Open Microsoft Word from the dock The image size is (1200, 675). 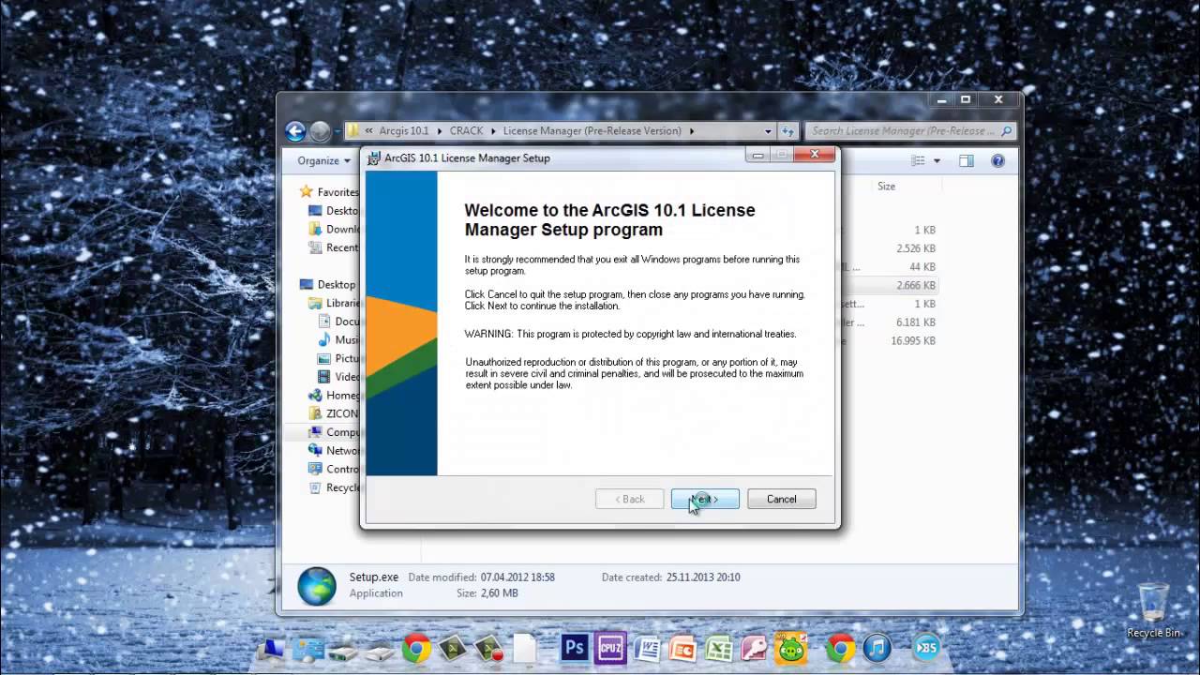647,648
